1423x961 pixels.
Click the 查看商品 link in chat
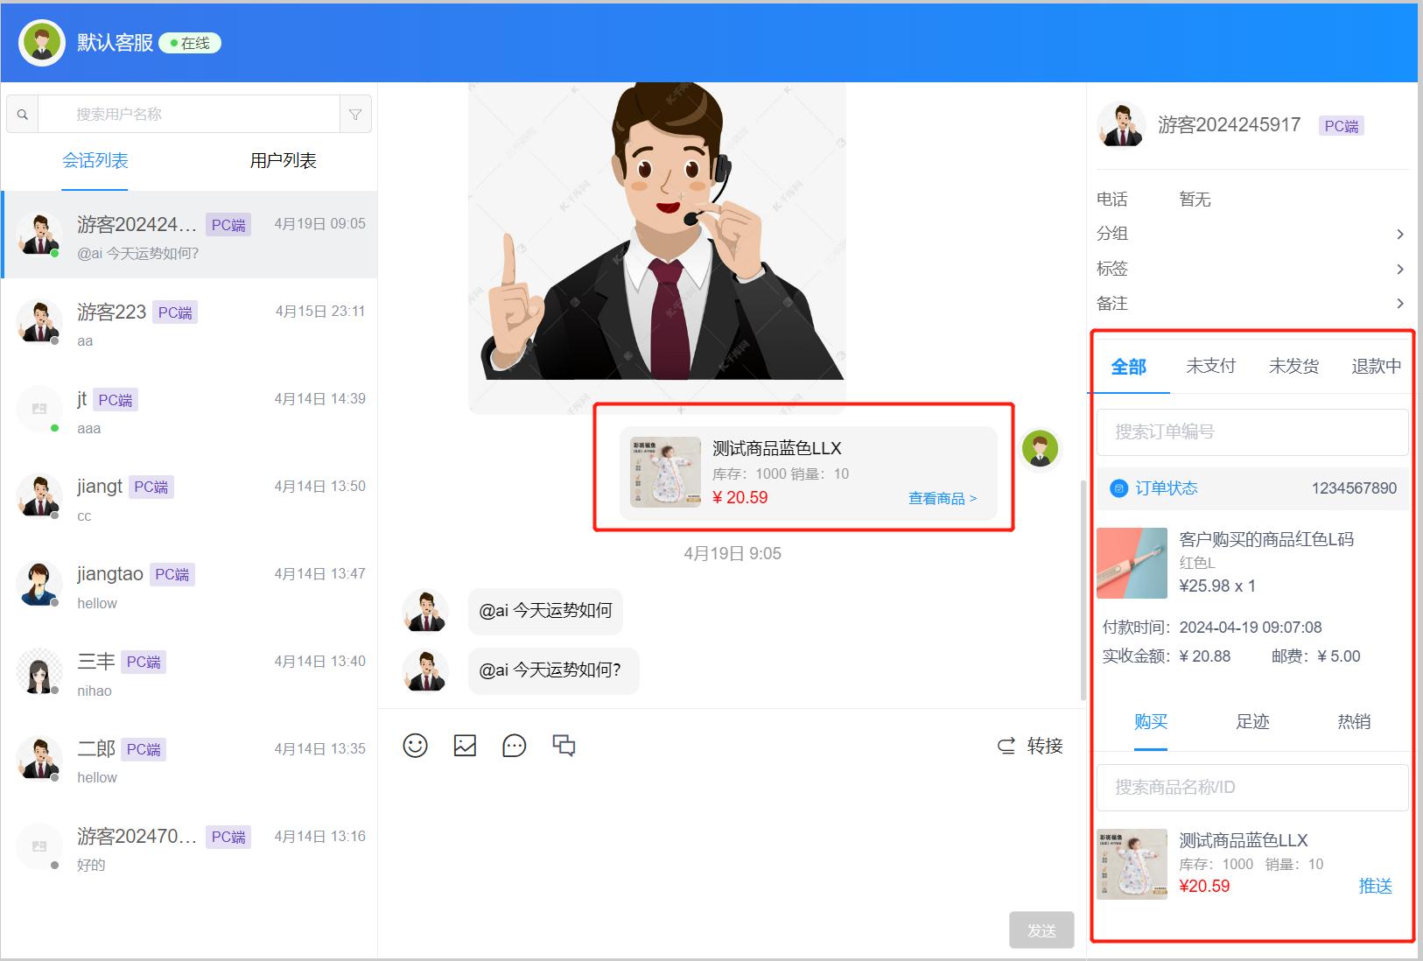pos(943,498)
